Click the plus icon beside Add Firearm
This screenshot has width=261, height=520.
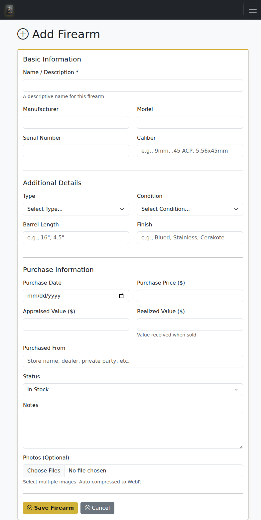pyautogui.click(x=23, y=34)
